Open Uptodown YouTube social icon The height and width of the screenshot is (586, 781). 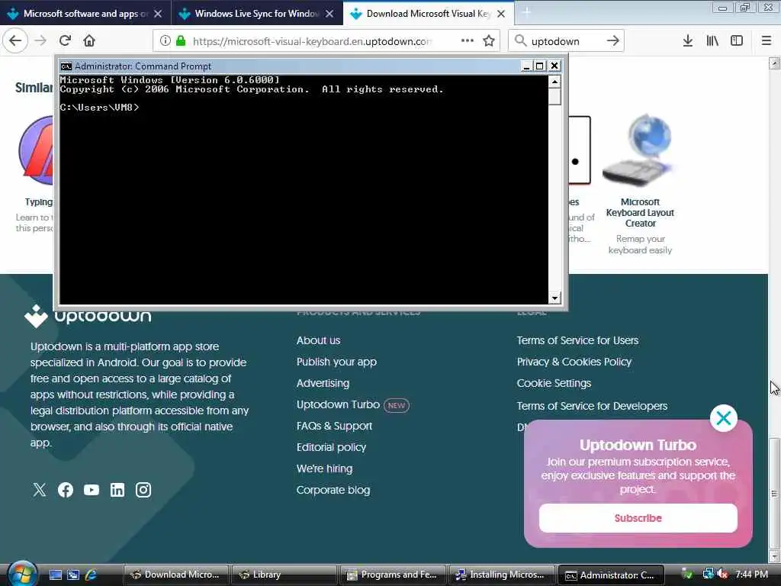(x=92, y=490)
